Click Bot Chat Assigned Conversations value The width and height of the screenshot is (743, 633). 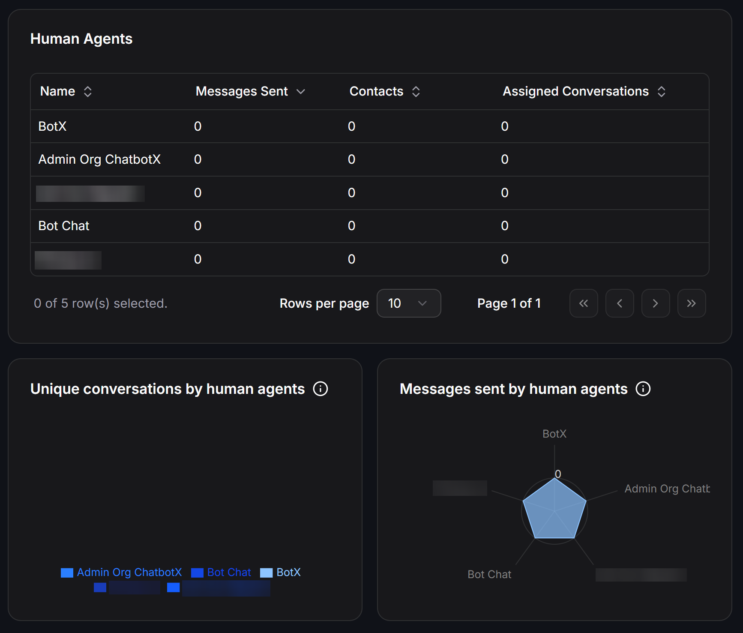point(505,226)
